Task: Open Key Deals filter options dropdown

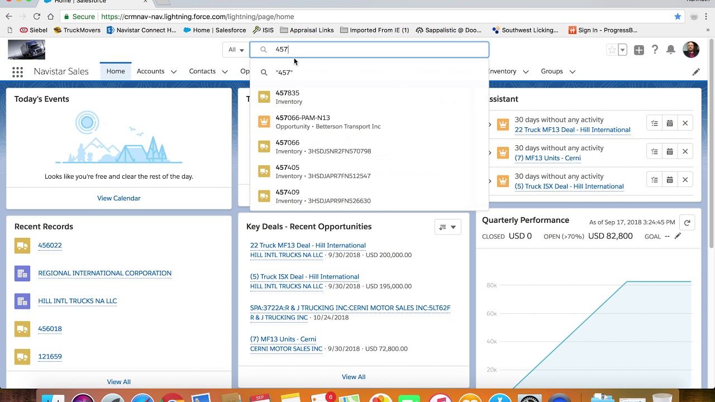Action: click(447, 227)
